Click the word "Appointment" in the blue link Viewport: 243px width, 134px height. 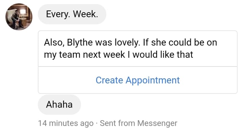(x=153, y=81)
